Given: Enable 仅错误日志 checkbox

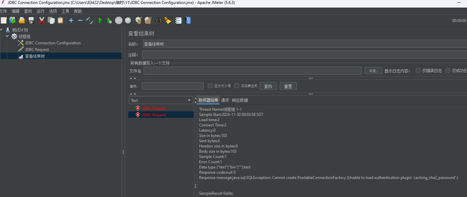Looking at the screenshot, I should [418, 70].
